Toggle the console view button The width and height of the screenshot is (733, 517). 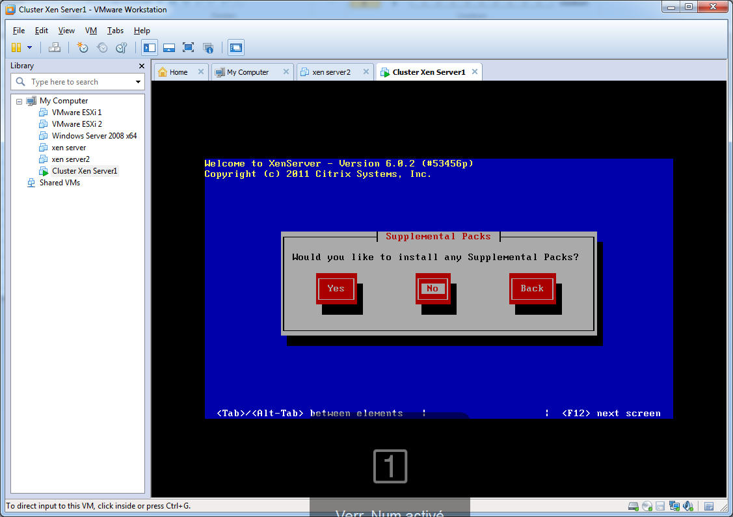pos(235,47)
